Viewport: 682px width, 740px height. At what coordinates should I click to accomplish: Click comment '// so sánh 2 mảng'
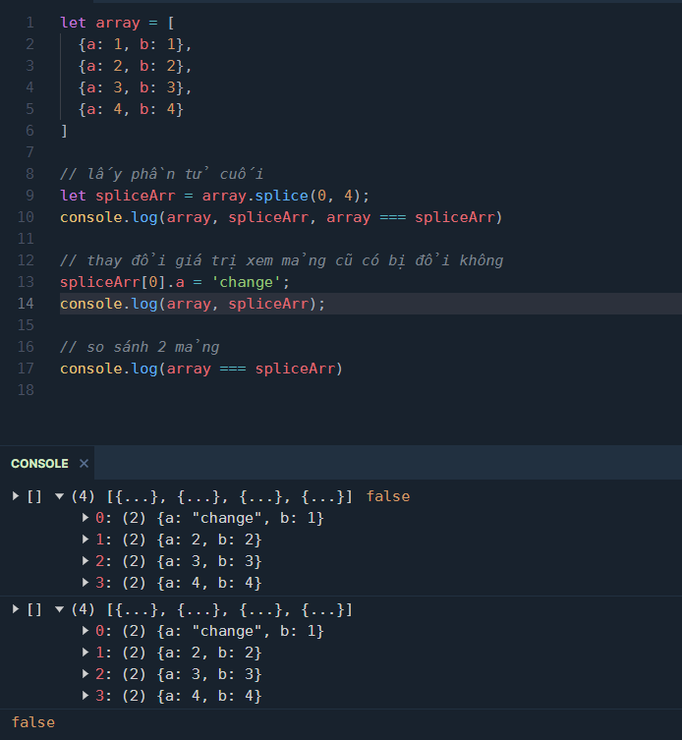tap(140, 347)
